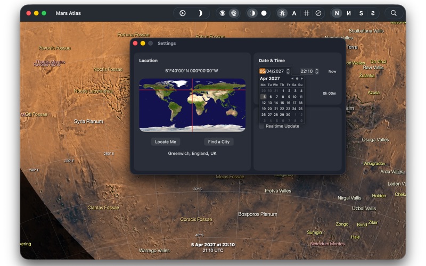Click the Pavonis Fossae map label
Viewport: 426px width, 266px height.
click(x=54, y=48)
